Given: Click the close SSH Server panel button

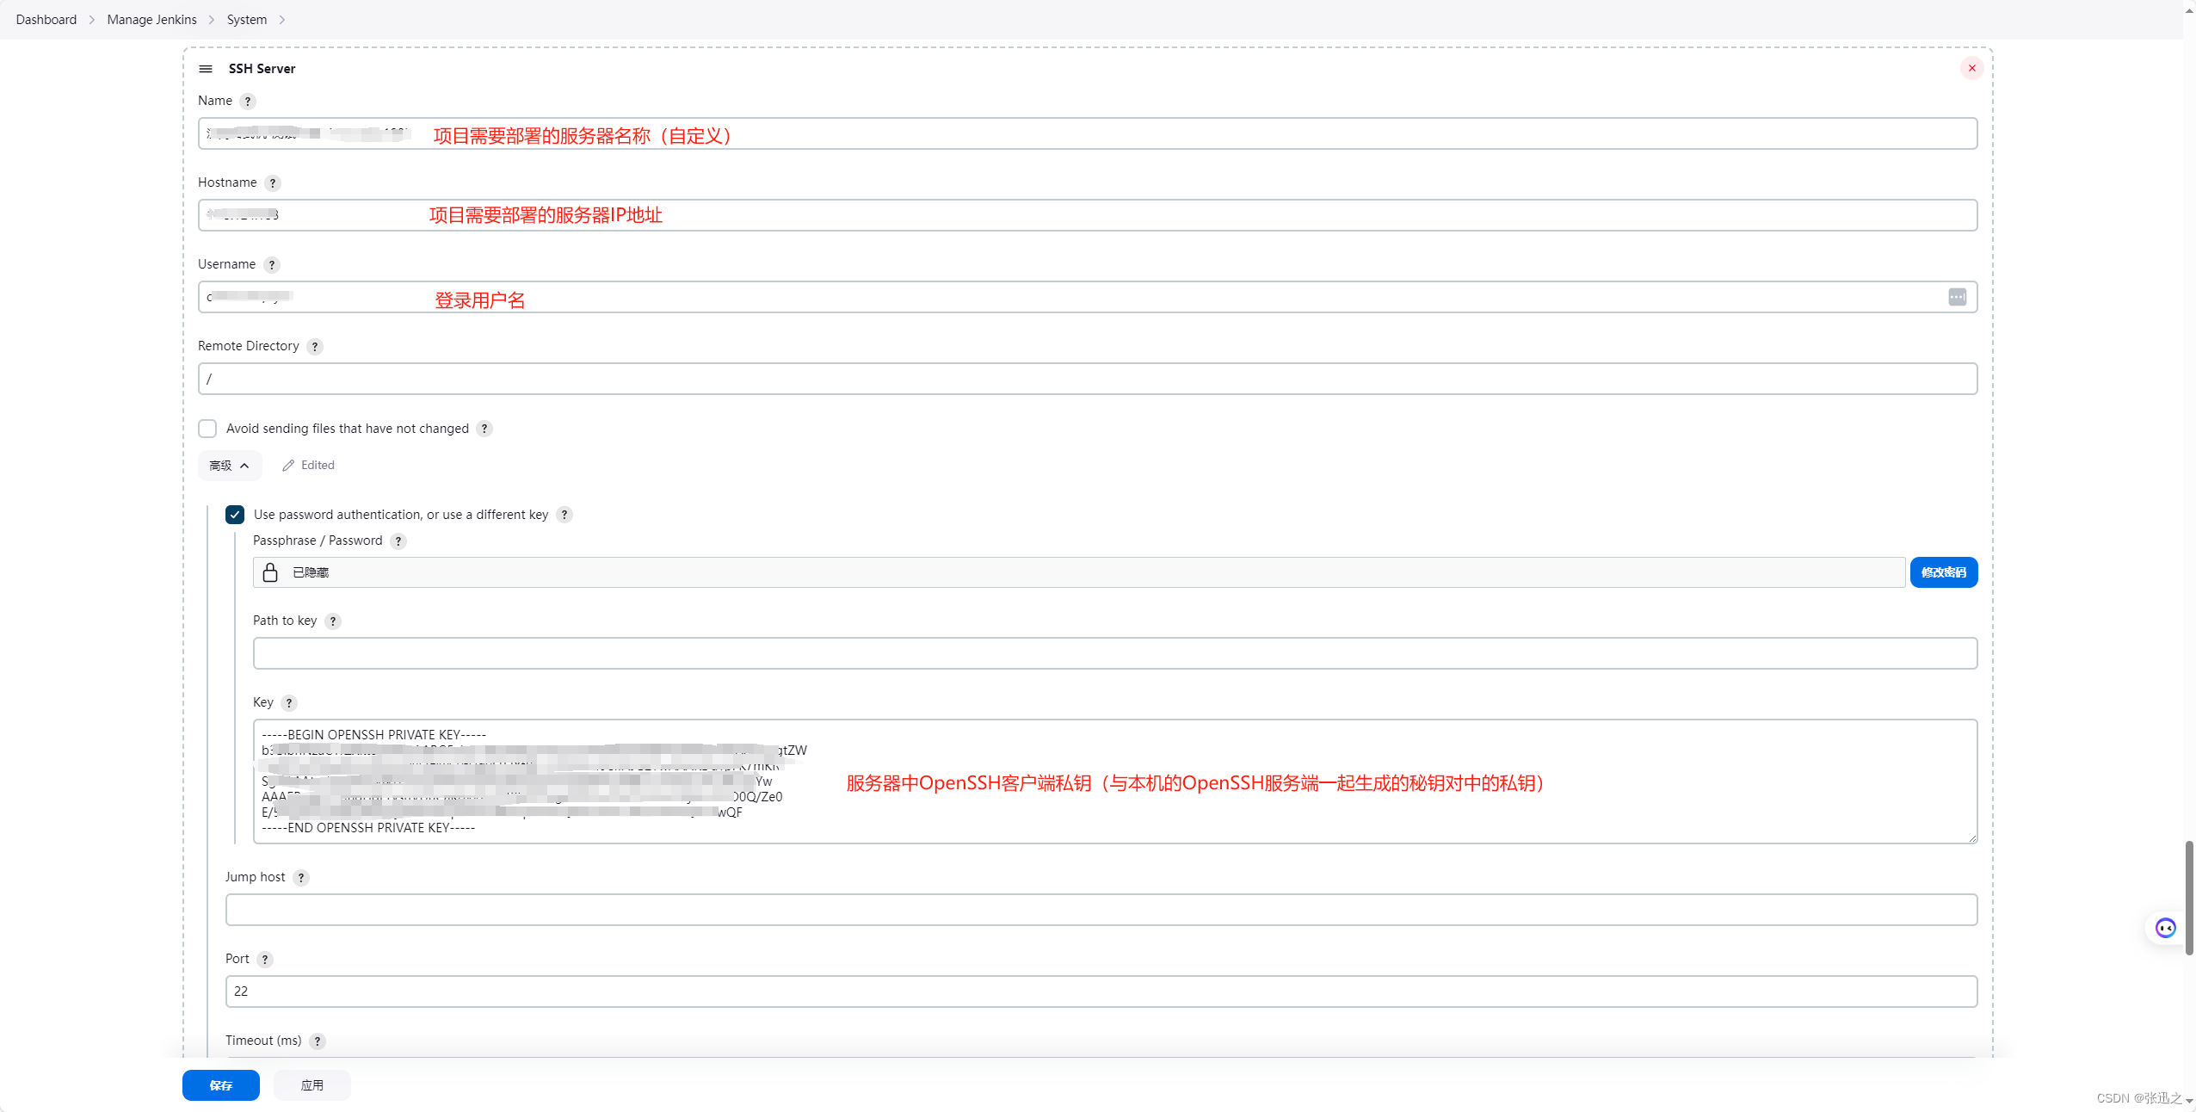Looking at the screenshot, I should tap(1972, 68).
